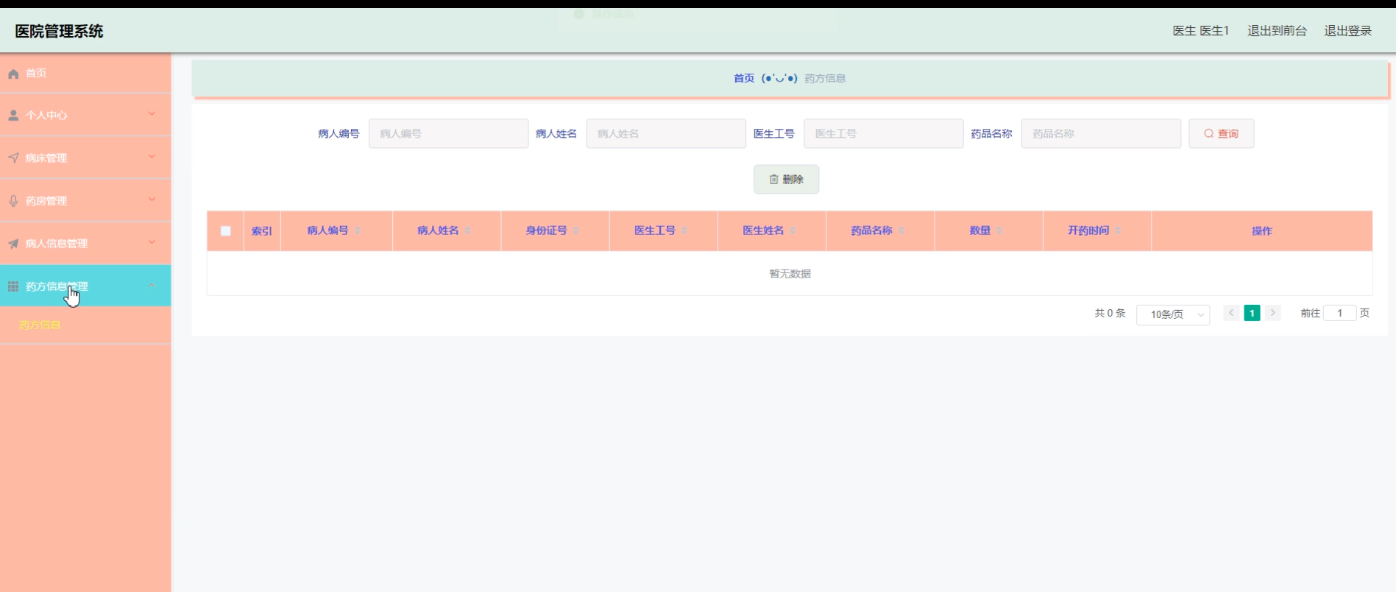Viewport: 1396px width, 592px height.
Task: Open 个人中心 menu item
Action: [85, 116]
